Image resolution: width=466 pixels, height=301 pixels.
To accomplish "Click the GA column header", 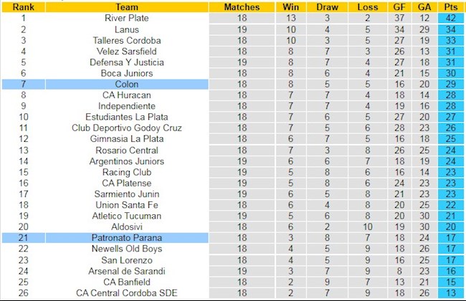I will pyautogui.click(x=424, y=7).
